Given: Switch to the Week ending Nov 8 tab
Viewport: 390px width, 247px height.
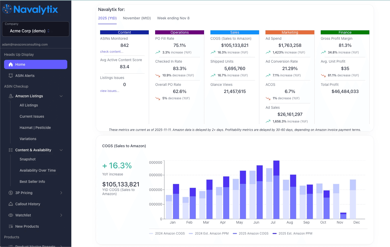Looking at the screenshot, I should click(173, 18).
